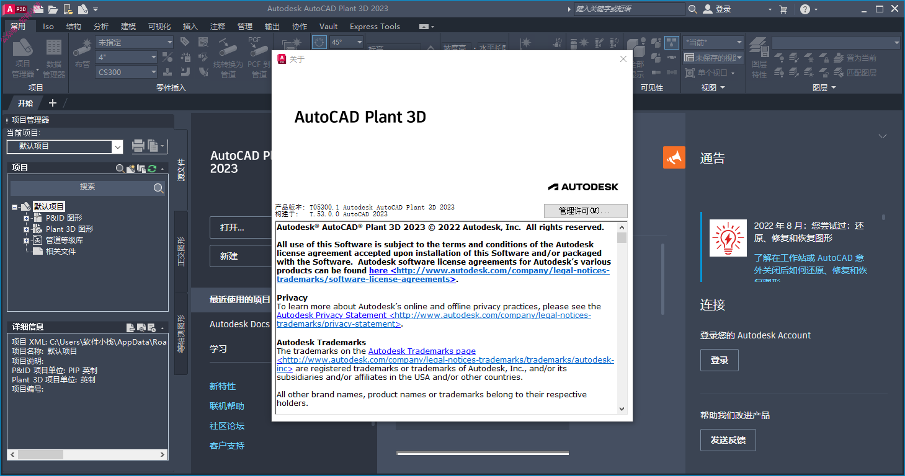
Task: Click the 搜索 project search field
Action: (87, 188)
